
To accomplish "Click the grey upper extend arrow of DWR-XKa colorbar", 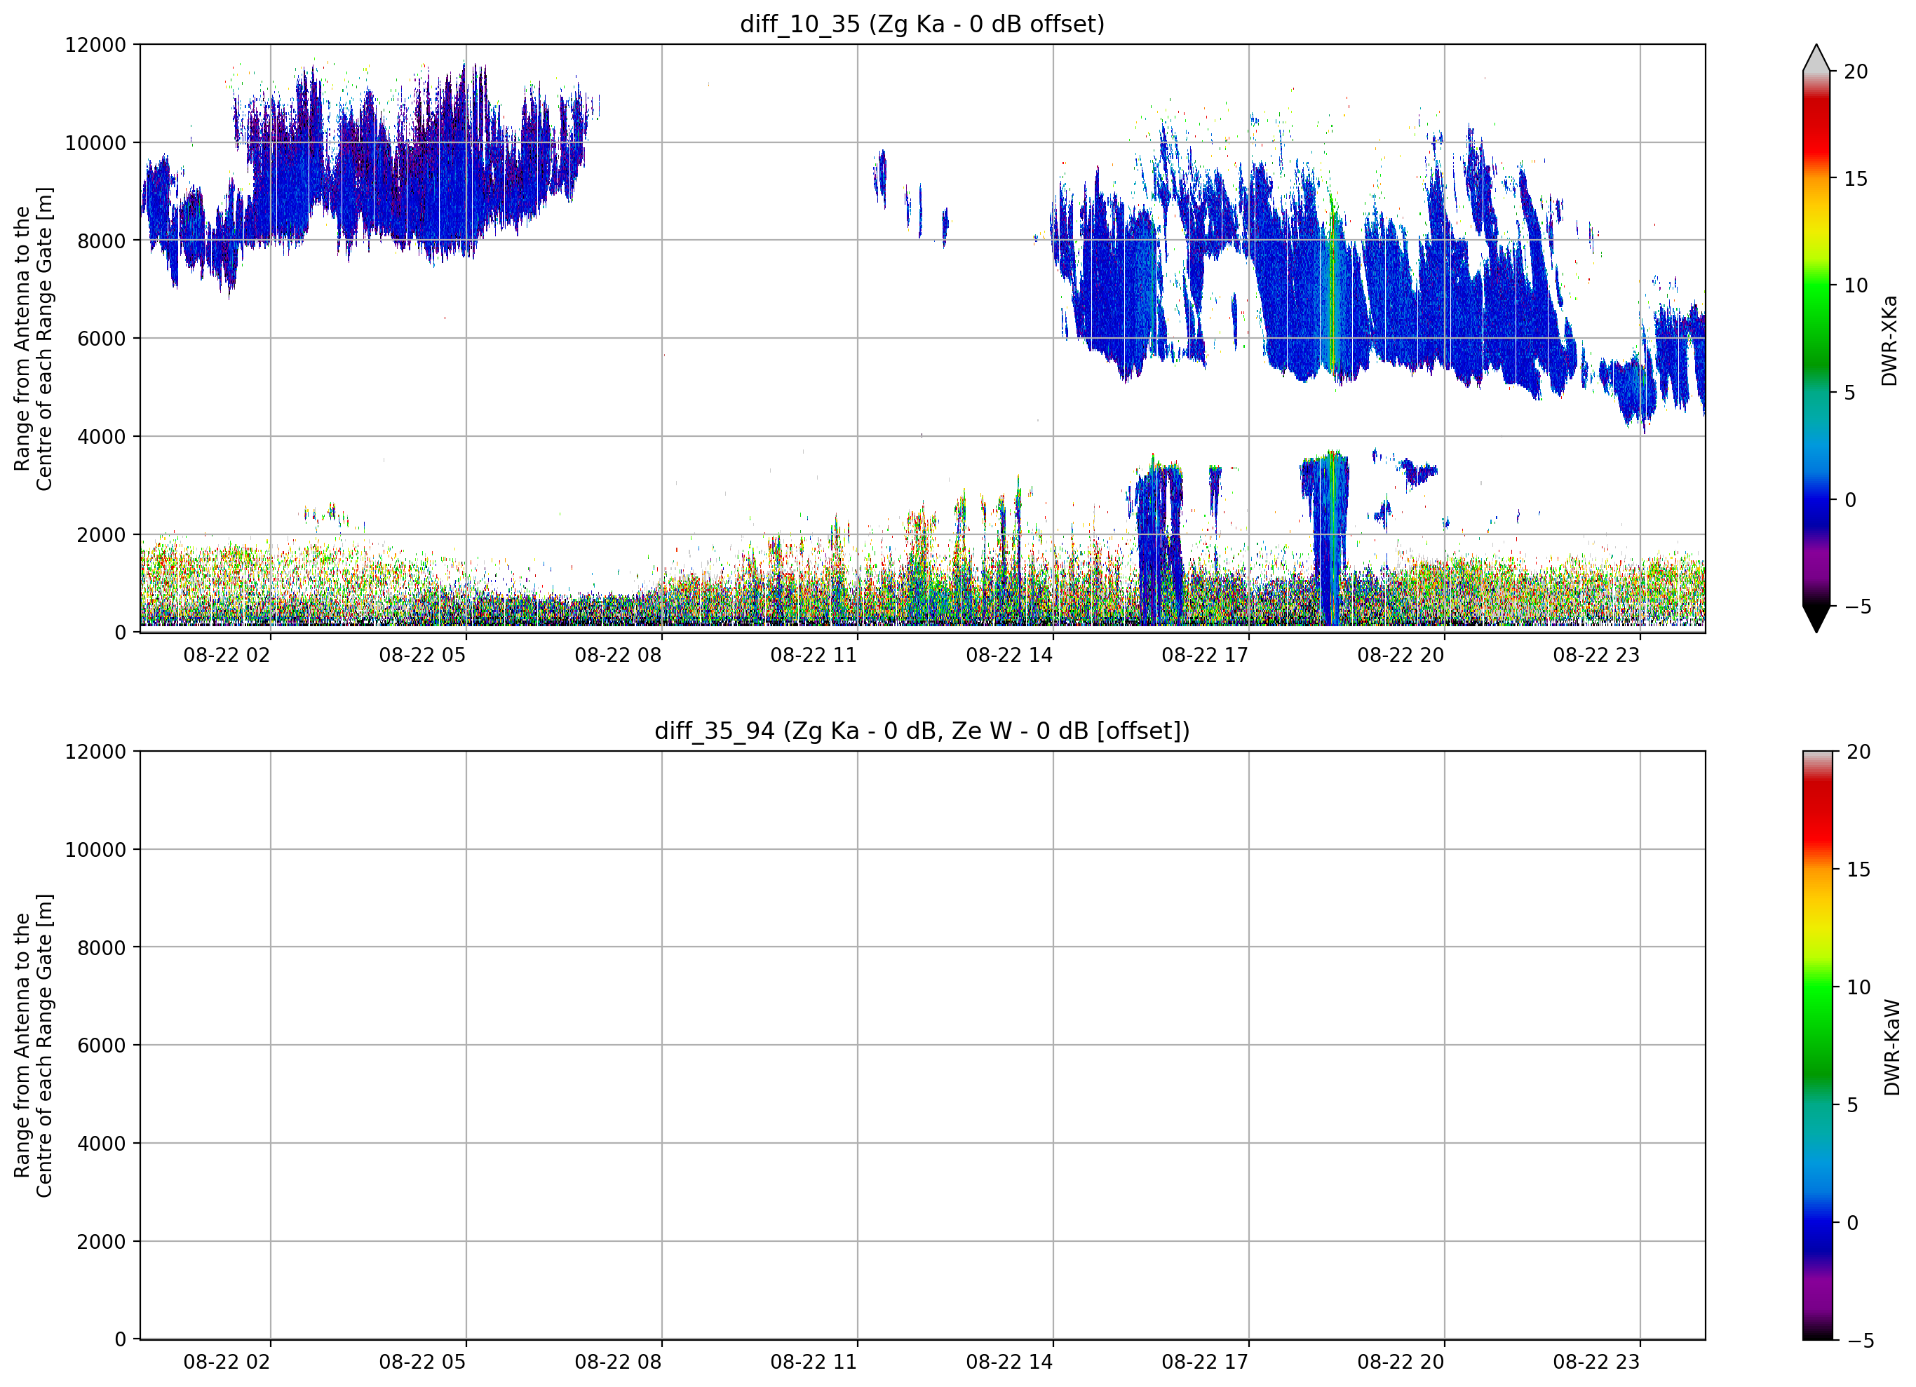I will (x=1816, y=59).
